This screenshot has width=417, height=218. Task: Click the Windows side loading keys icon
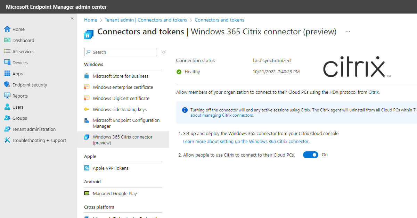(88, 109)
